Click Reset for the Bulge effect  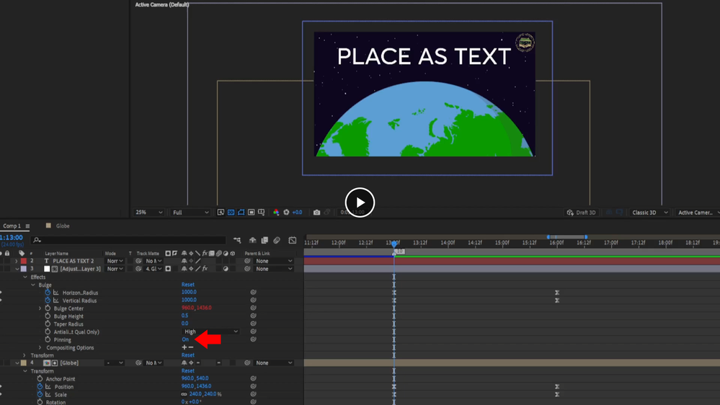click(x=187, y=285)
